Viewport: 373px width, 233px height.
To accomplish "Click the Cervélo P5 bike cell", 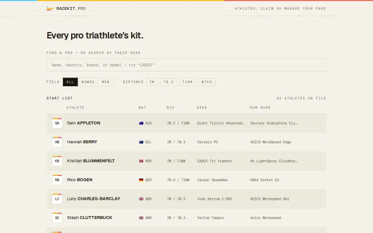I will pos(207,142).
